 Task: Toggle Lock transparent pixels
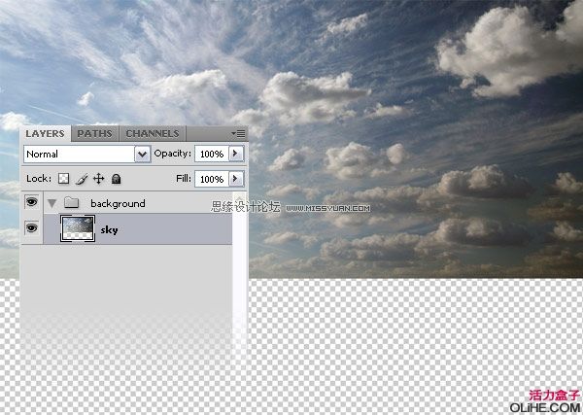[63, 179]
